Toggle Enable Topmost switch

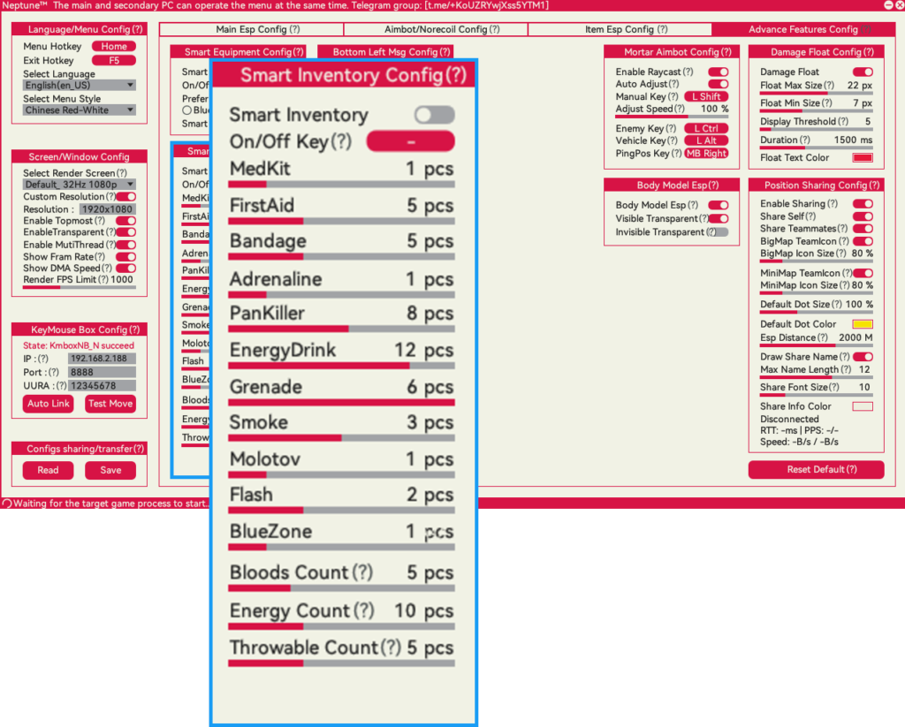pos(125,221)
